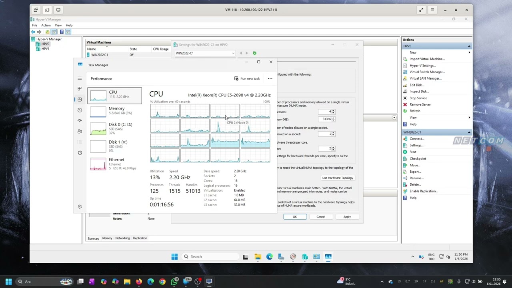Switch to Memory tab in VM details

(107, 238)
